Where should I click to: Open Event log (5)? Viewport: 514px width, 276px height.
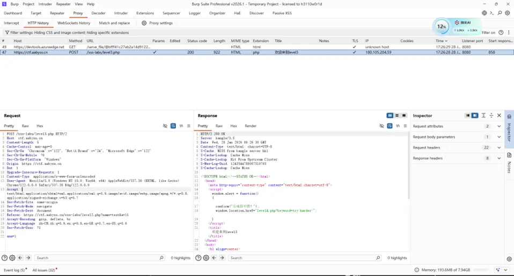click(14, 270)
